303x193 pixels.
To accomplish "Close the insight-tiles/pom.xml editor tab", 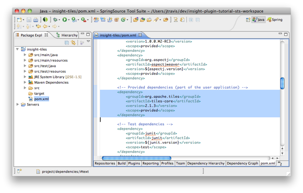I will [140, 35].
